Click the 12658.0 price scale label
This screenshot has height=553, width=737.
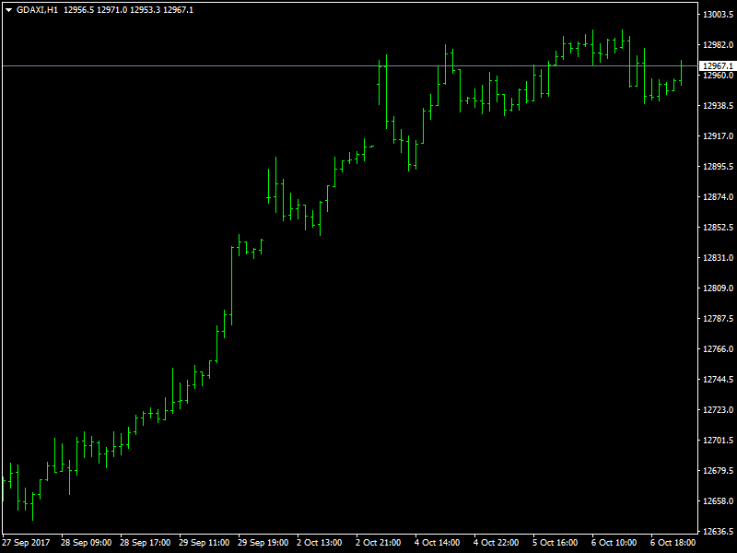718,500
